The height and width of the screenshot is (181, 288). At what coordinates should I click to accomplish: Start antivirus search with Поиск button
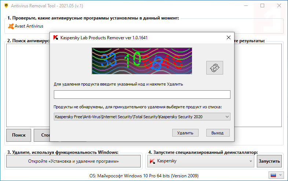19,135
